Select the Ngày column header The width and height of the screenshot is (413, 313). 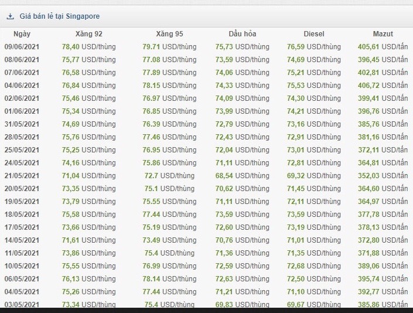coord(22,34)
